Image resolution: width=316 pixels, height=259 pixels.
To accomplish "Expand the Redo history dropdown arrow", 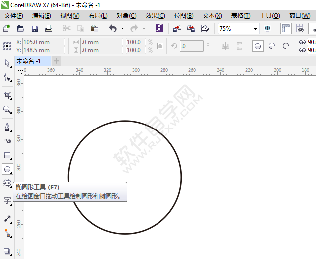I will click(144, 29).
